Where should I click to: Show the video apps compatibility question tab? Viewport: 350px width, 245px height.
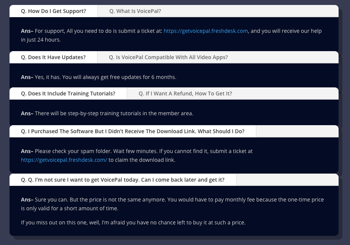[168, 57]
